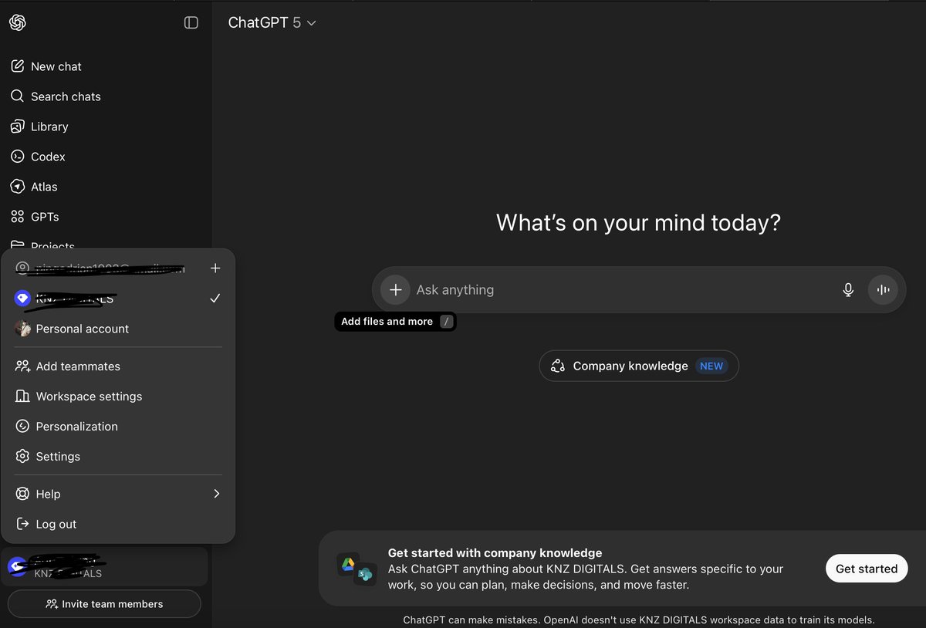The image size is (926, 628).
Task: Click the Company knowledge network icon
Action: pyautogui.click(x=558, y=366)
